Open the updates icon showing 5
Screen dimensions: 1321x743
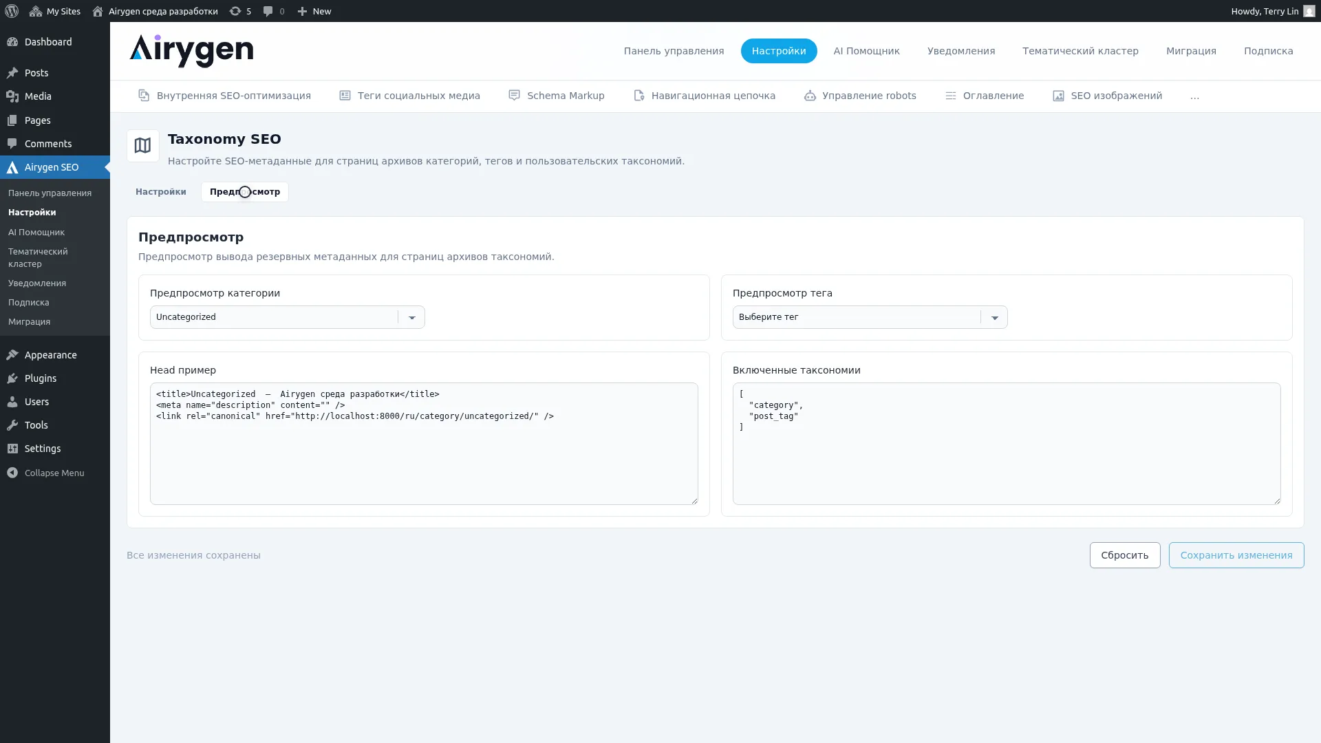235,11
